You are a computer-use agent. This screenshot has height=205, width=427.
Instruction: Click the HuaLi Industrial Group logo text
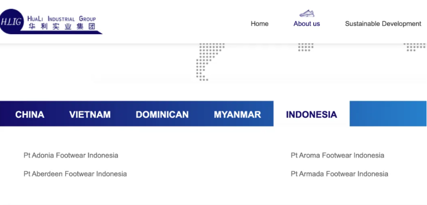[x=61, y=19]
